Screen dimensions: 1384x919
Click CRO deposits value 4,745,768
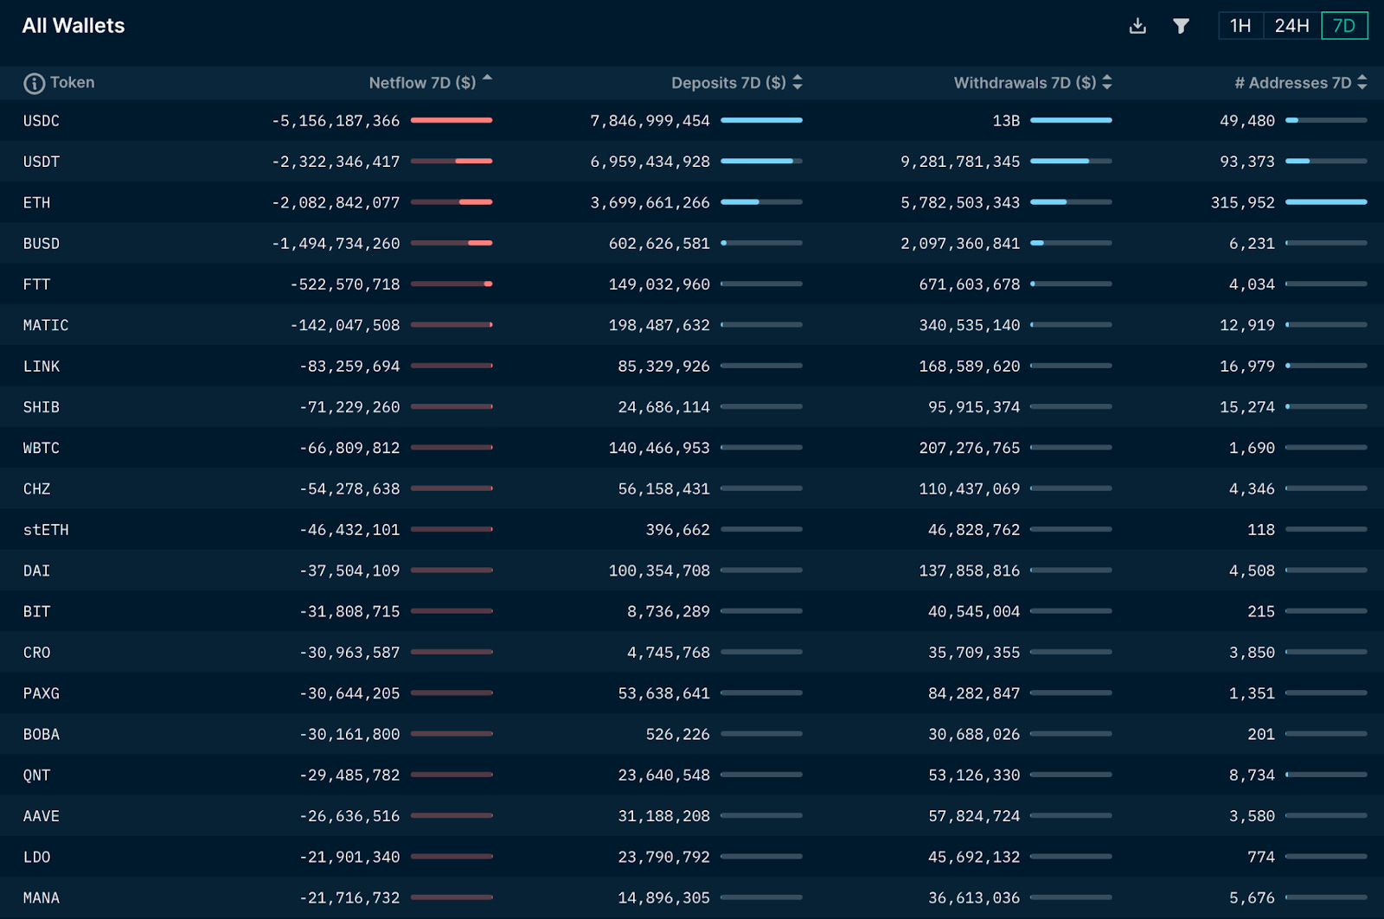[669, 653]
